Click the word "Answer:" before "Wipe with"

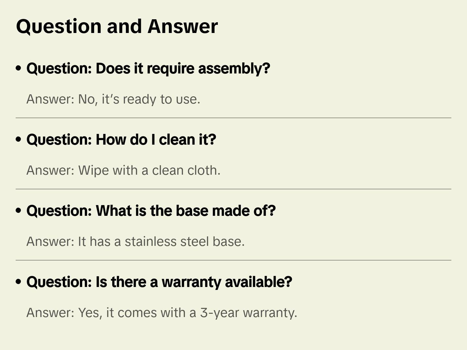point(51,170)
